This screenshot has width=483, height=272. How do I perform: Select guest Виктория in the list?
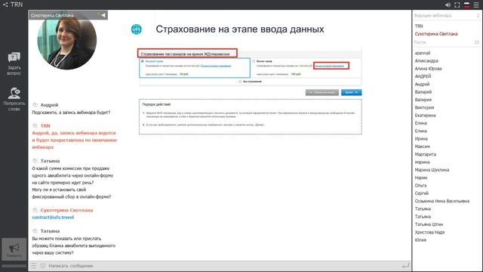(424, 107)
